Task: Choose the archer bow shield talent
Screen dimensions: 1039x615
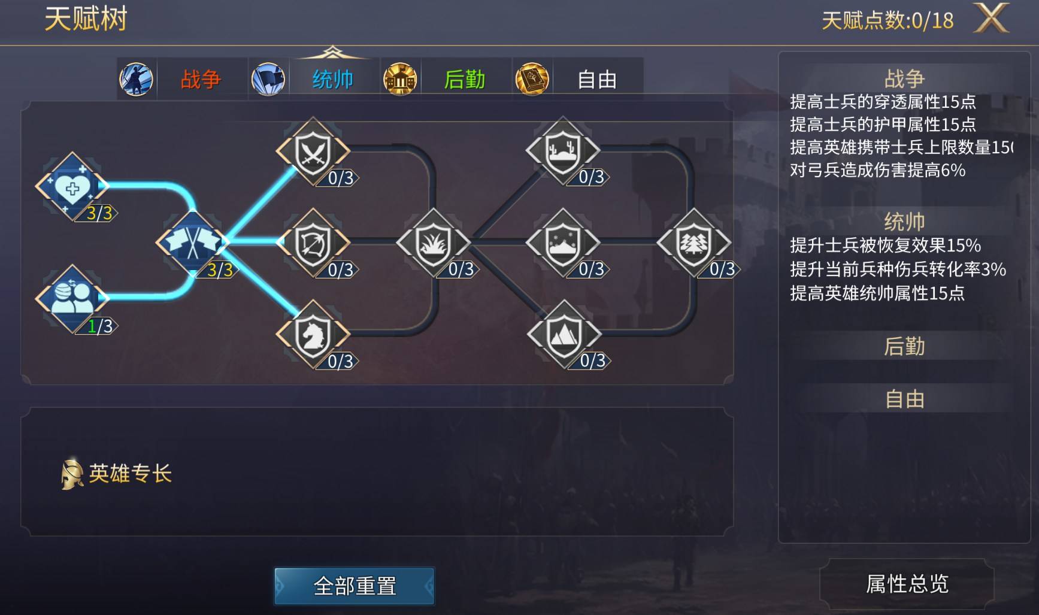Action: tap(313, 243)
